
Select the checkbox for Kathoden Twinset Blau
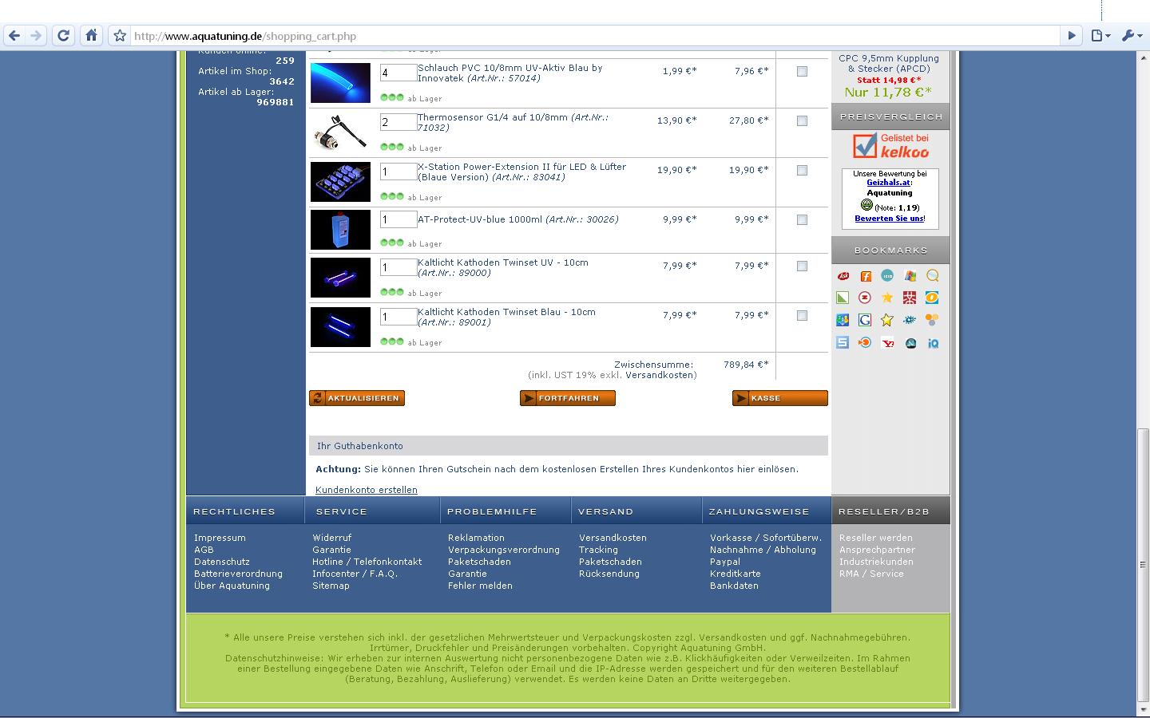[x=802, y=315]
